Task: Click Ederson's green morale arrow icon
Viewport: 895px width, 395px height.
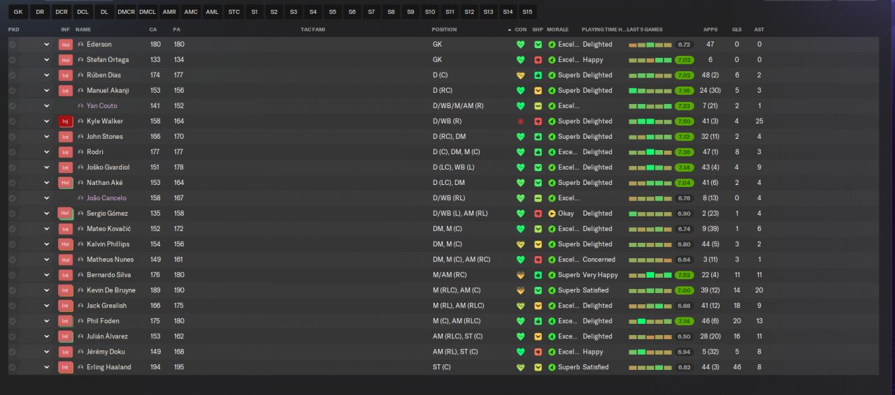Action: coord(552,45)
